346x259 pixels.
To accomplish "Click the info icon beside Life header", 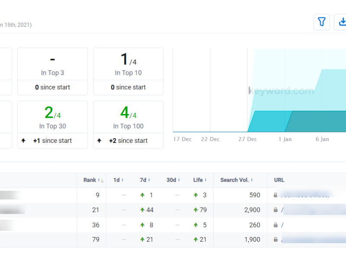I will click(206, 180).
